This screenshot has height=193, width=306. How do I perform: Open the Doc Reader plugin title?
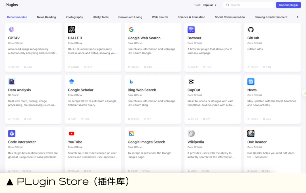tap(257, 142)
